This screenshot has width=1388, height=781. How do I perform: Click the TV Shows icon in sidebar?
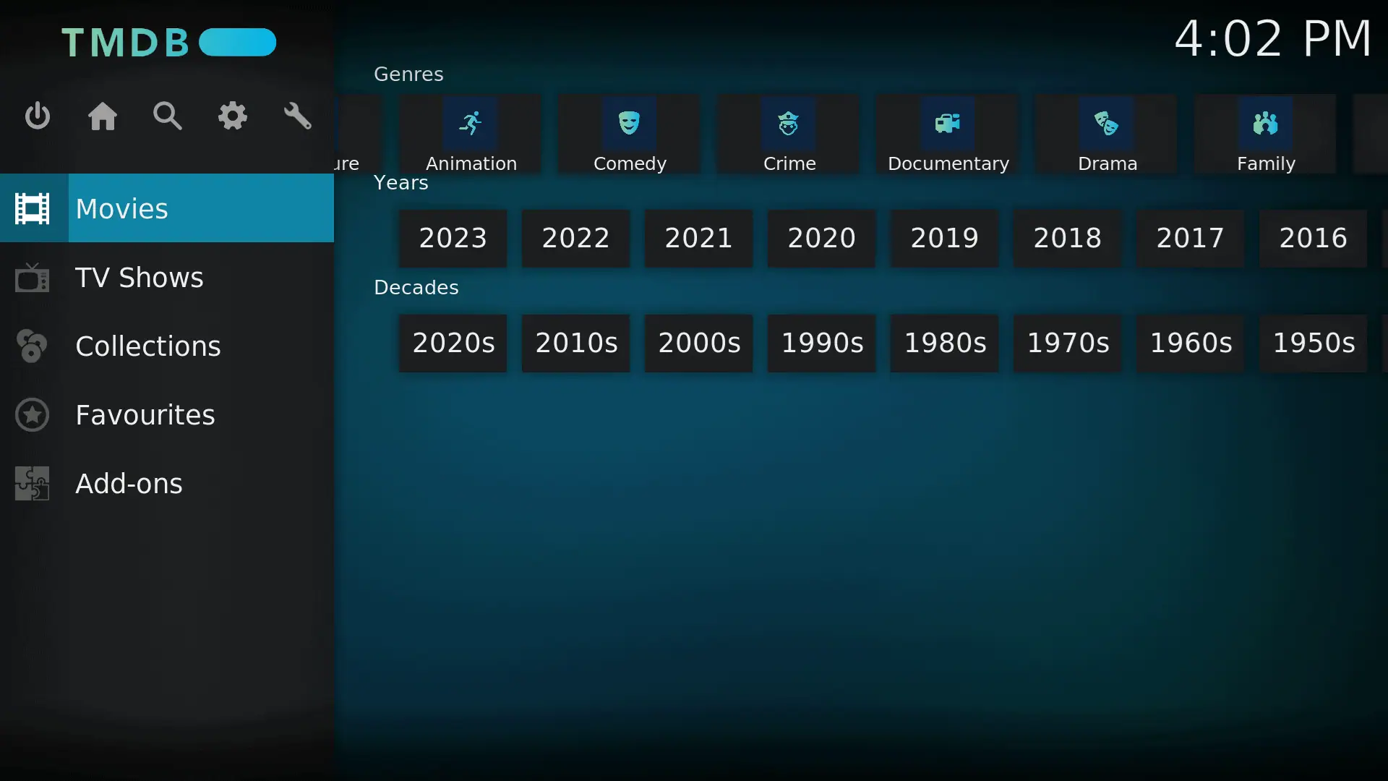(32, 278)
